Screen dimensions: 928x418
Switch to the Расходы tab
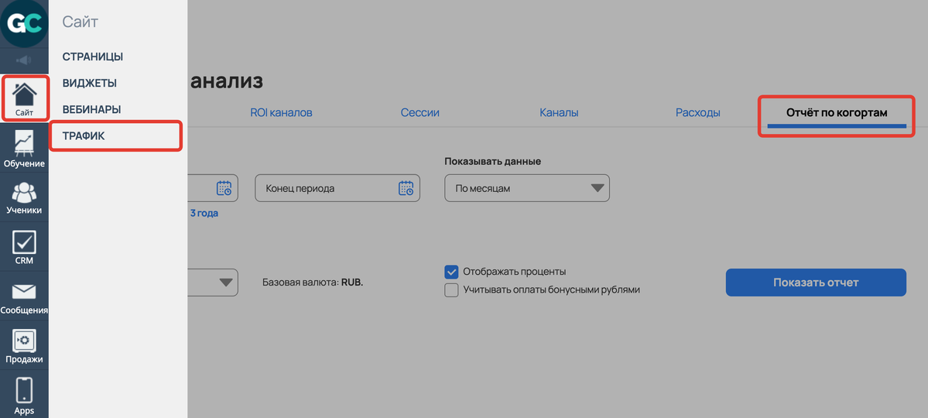tap(698, 112)
